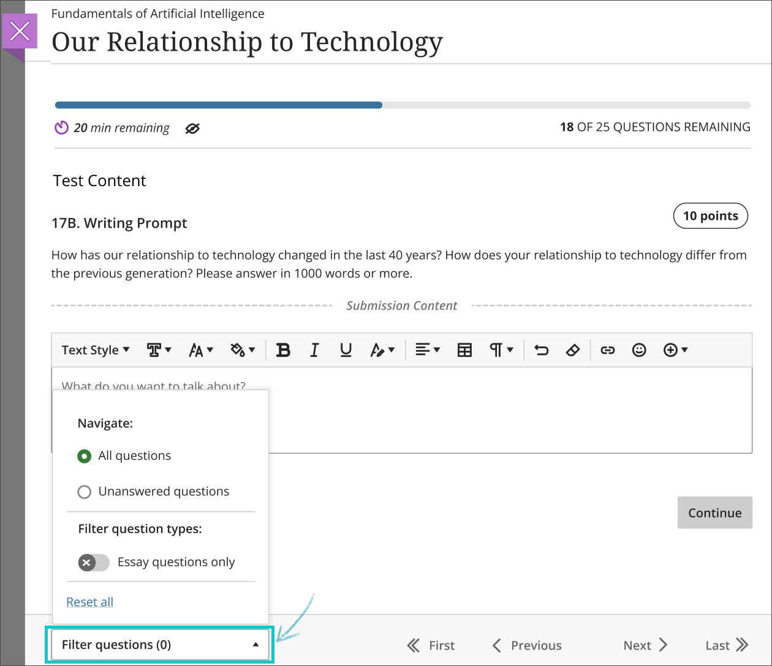The image size is (772, 666).
Task: Open the Text Style dropdown
Action: 95,350
